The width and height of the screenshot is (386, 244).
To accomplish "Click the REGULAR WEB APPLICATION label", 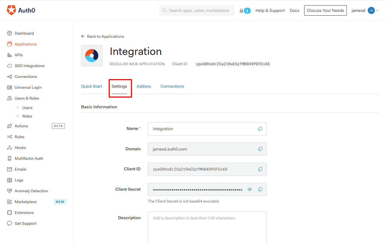I will click(137, 64).
